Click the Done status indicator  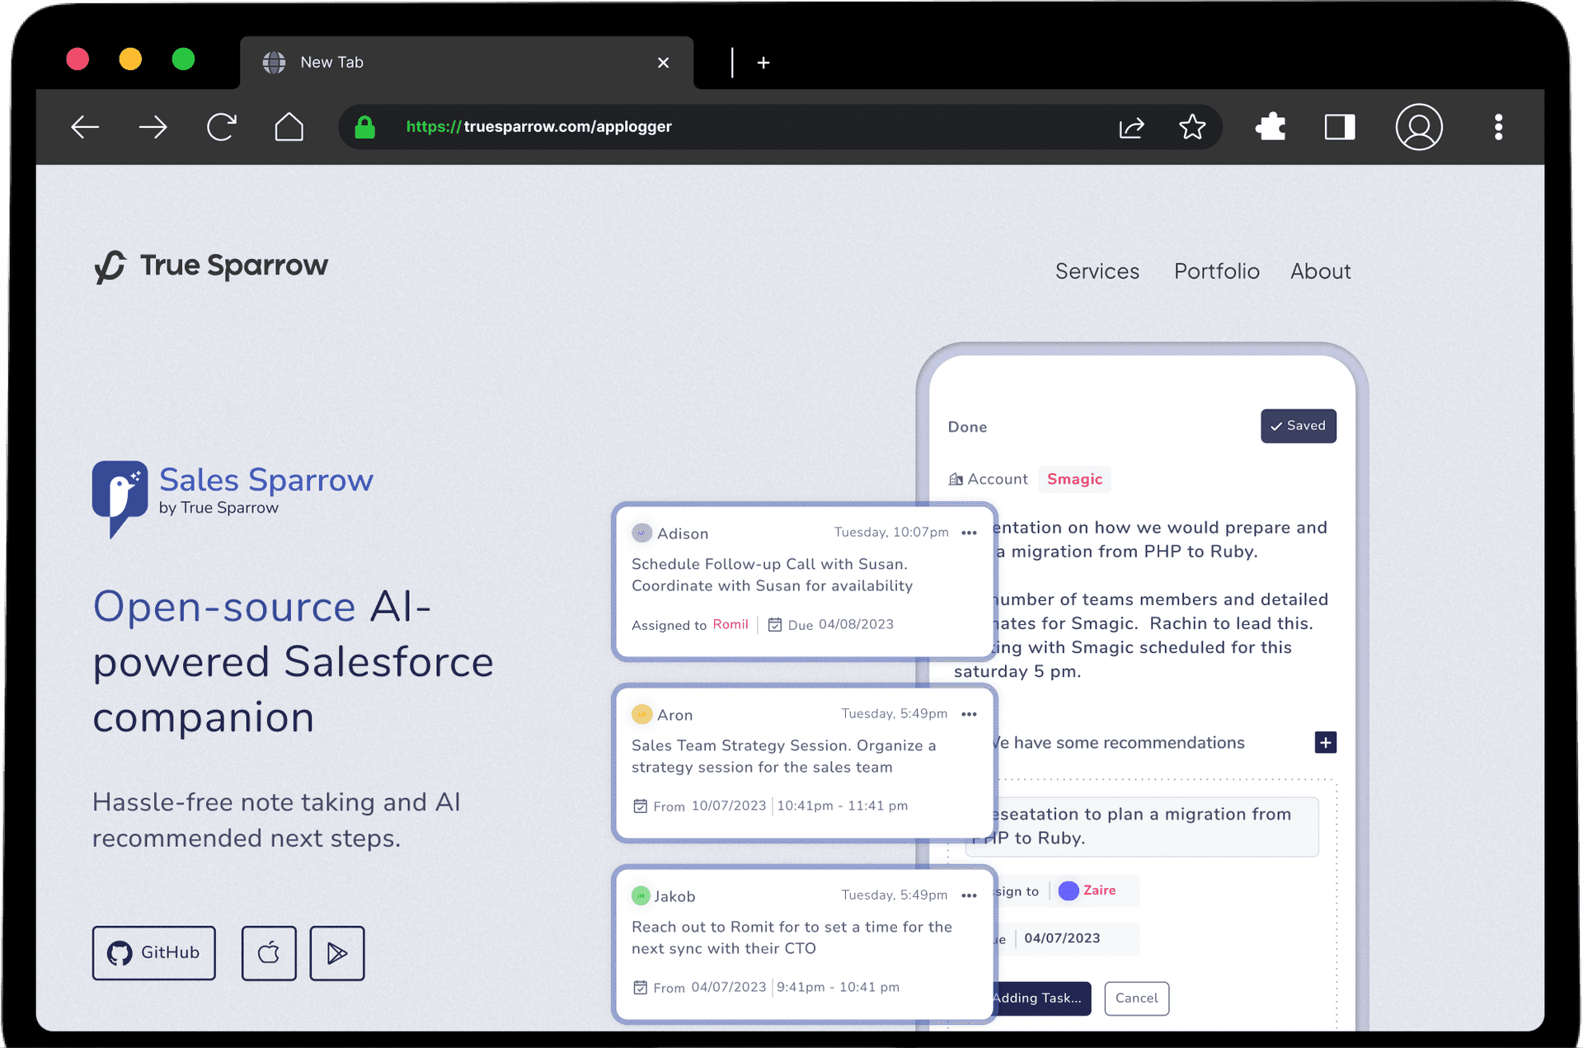pos(970,427)
